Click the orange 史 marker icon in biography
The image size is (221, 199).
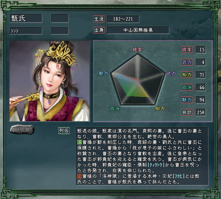80,176
